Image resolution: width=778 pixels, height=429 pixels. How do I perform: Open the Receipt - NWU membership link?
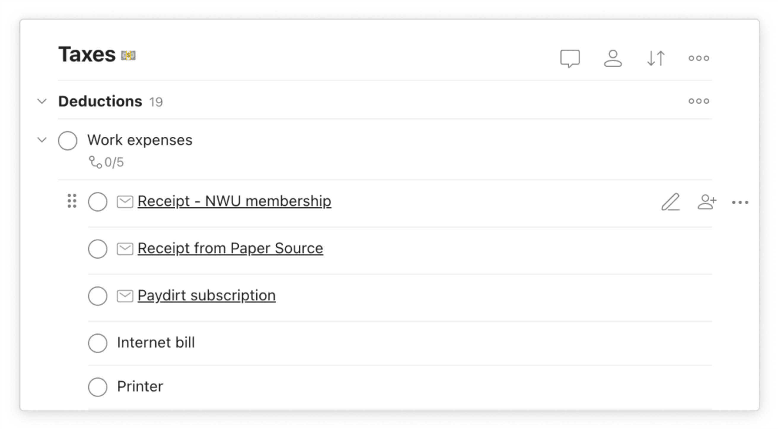click(x=234, y=201)
